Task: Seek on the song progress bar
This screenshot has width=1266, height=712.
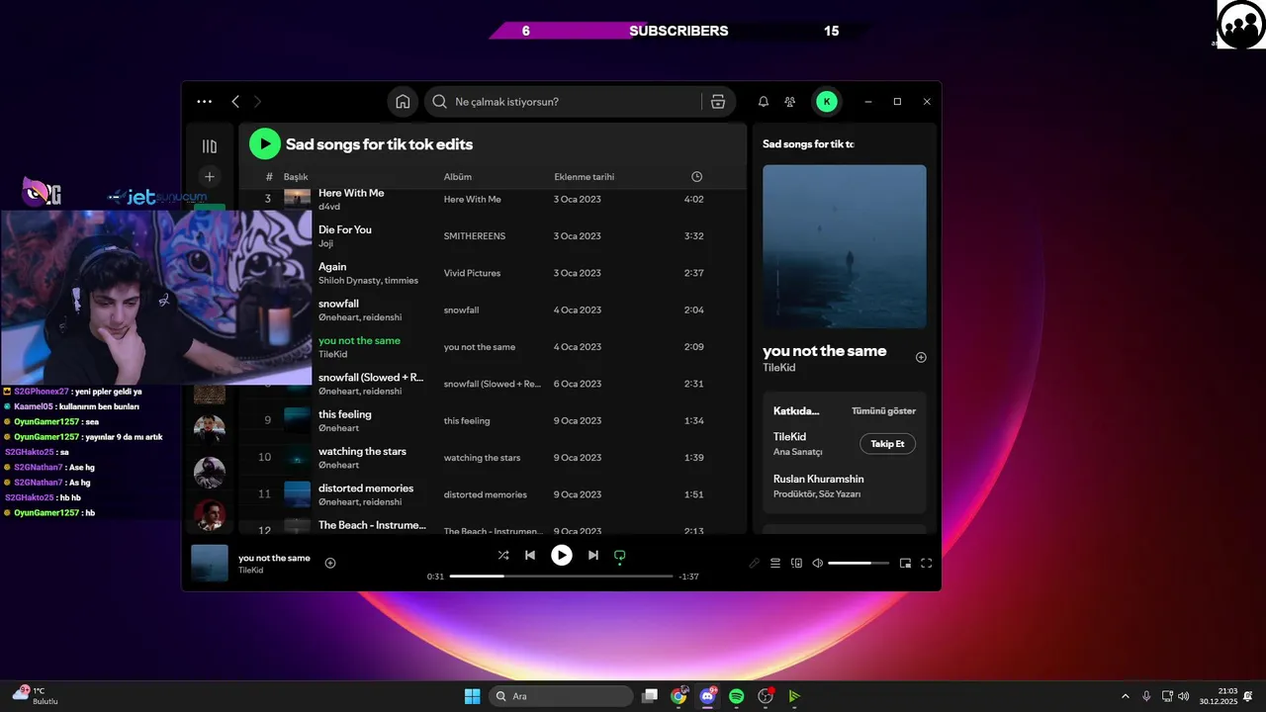Action: [561, 576]
